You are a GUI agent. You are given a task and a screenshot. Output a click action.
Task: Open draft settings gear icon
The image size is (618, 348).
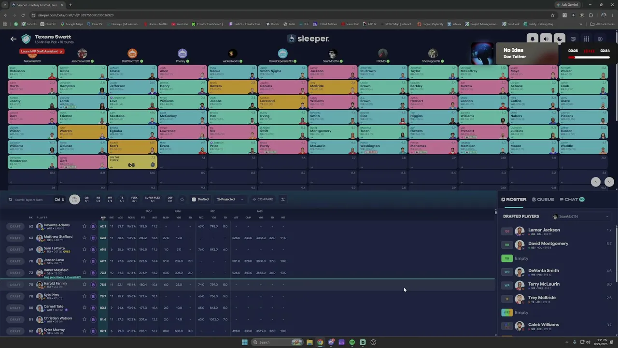coord(600,39)
